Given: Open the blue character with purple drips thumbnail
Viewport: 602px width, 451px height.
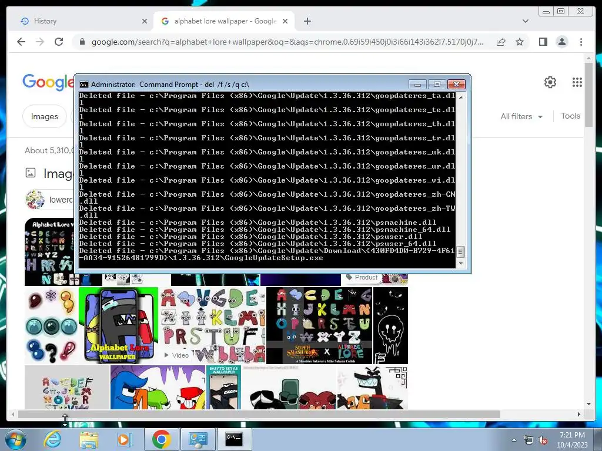Looking at the screenshot, I should (x=158, y=387).
